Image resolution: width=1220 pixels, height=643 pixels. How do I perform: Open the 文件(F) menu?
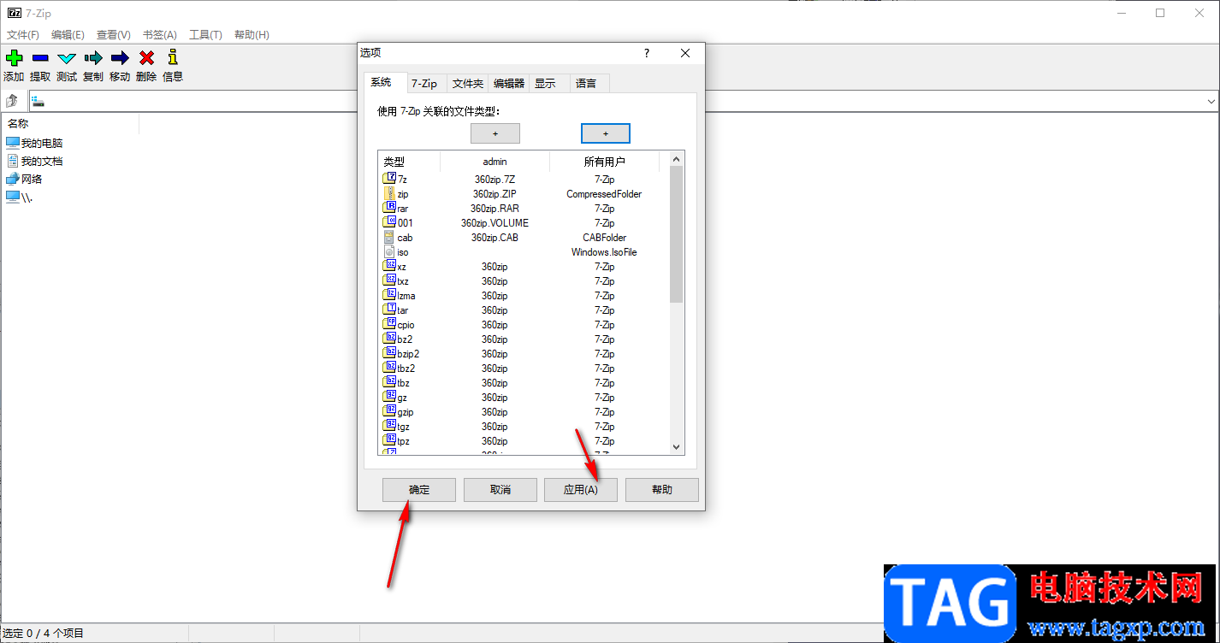click(x=23, y=35)
